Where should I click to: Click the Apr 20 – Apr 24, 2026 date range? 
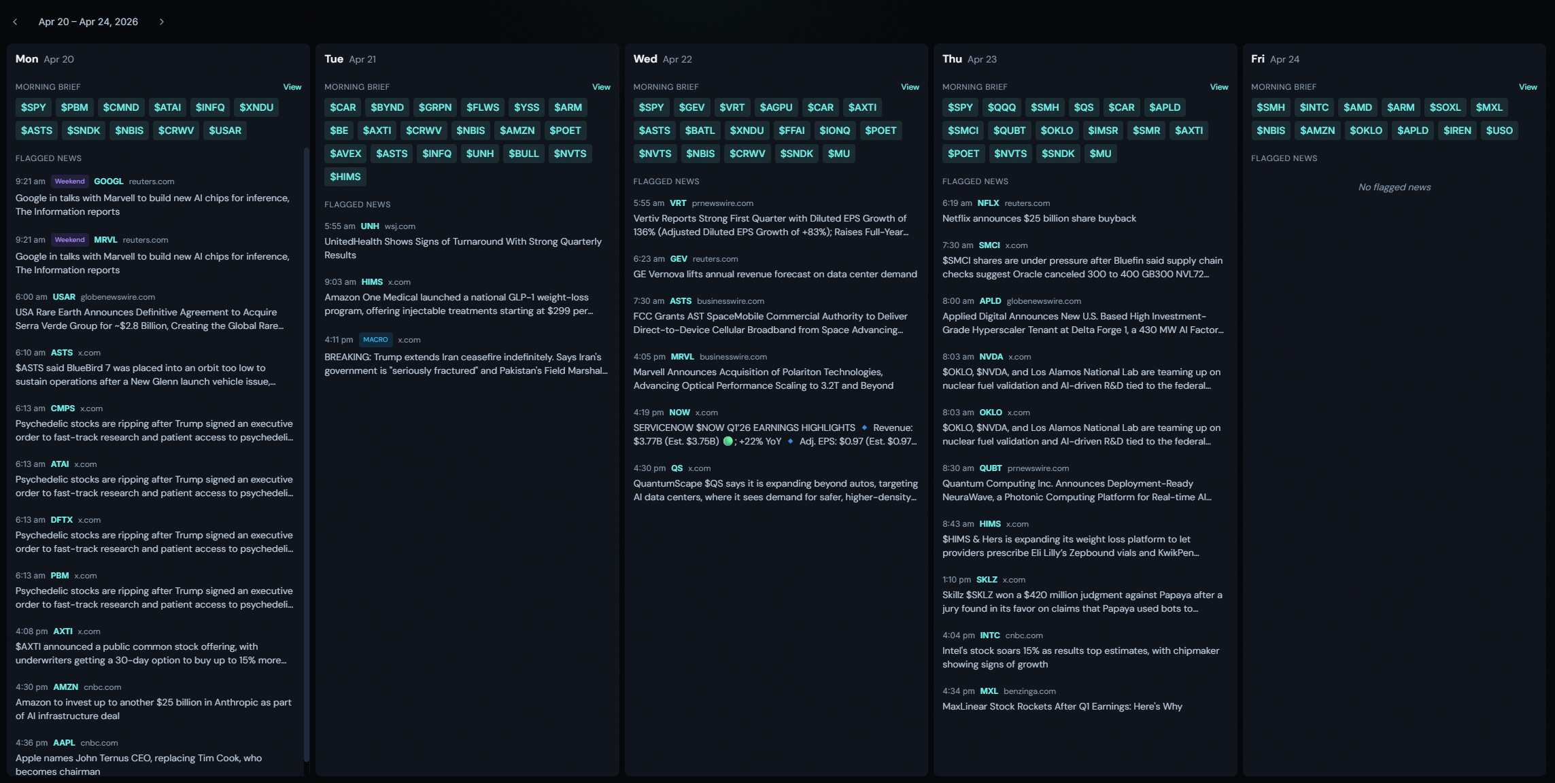coord(88,22)
